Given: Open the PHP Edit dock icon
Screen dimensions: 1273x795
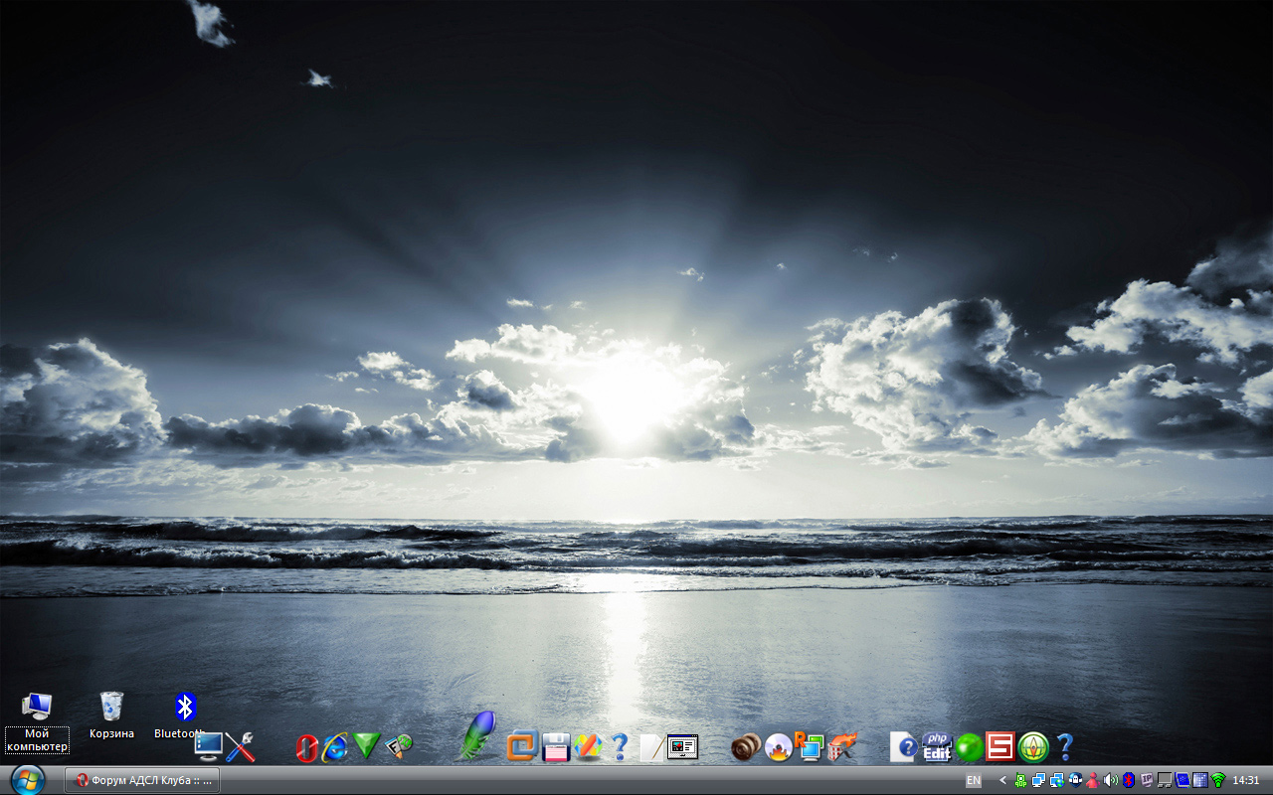Looking at the screenshot, I should pos(937,746).
